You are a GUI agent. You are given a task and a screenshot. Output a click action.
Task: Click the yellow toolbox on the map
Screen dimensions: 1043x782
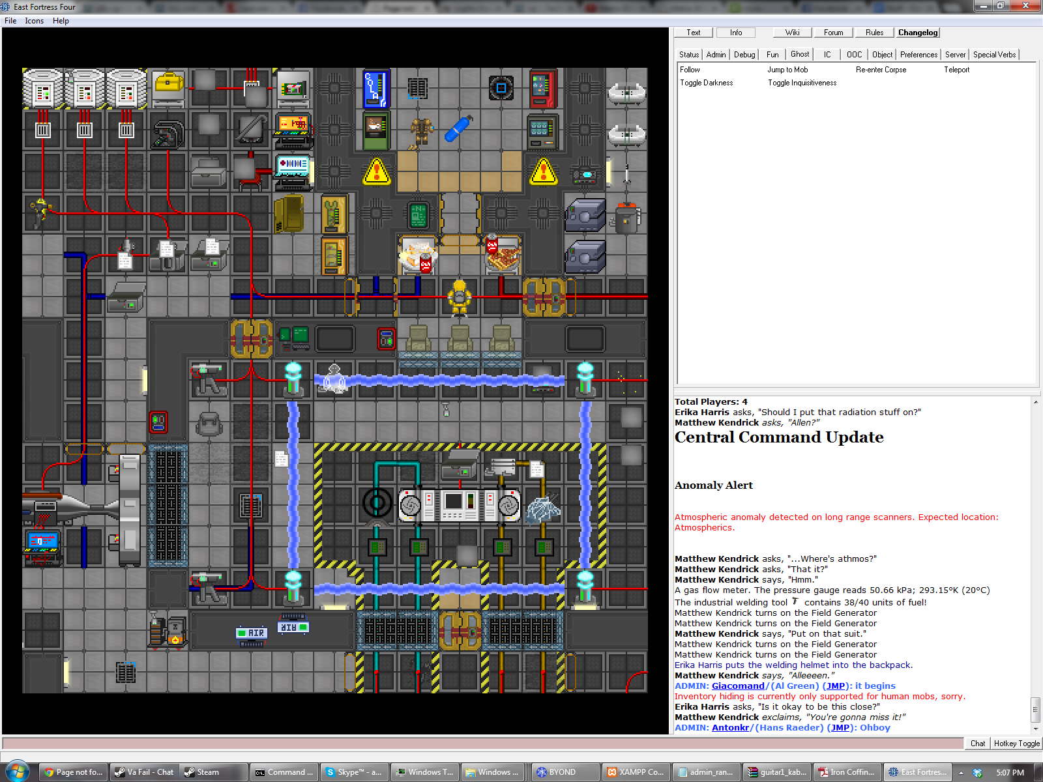tap(168, 85)
